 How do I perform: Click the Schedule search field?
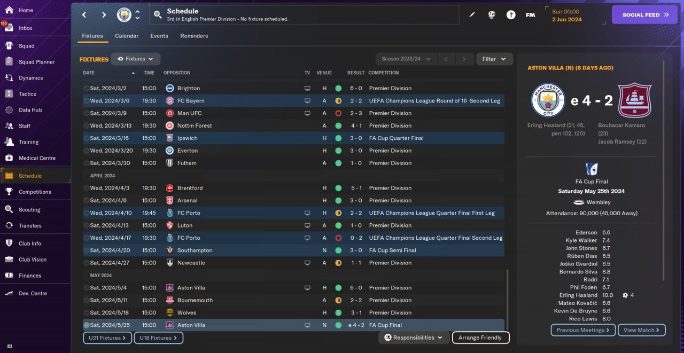tap(304, 15)
